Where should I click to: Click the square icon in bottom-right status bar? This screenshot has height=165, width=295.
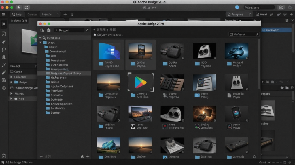(285, 162)
